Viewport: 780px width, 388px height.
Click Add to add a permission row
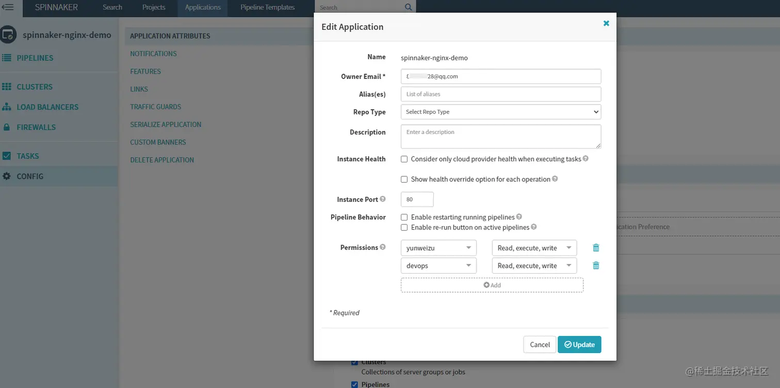492,285
